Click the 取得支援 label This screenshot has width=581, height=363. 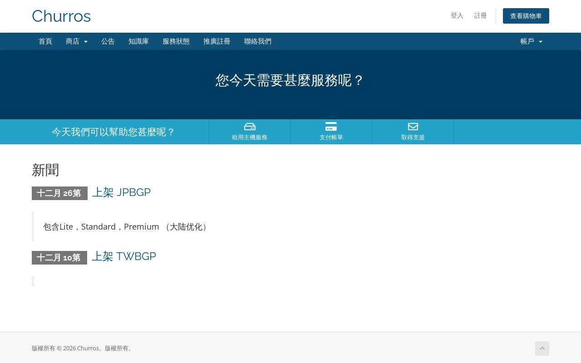413,137
